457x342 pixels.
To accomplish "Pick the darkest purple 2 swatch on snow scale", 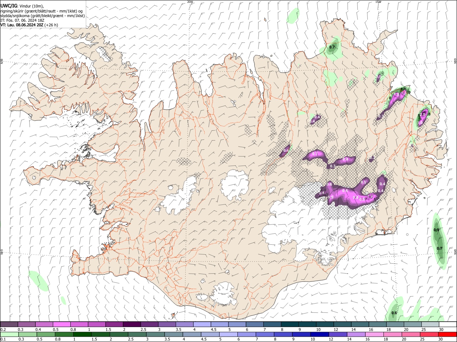I will [132, 325].
